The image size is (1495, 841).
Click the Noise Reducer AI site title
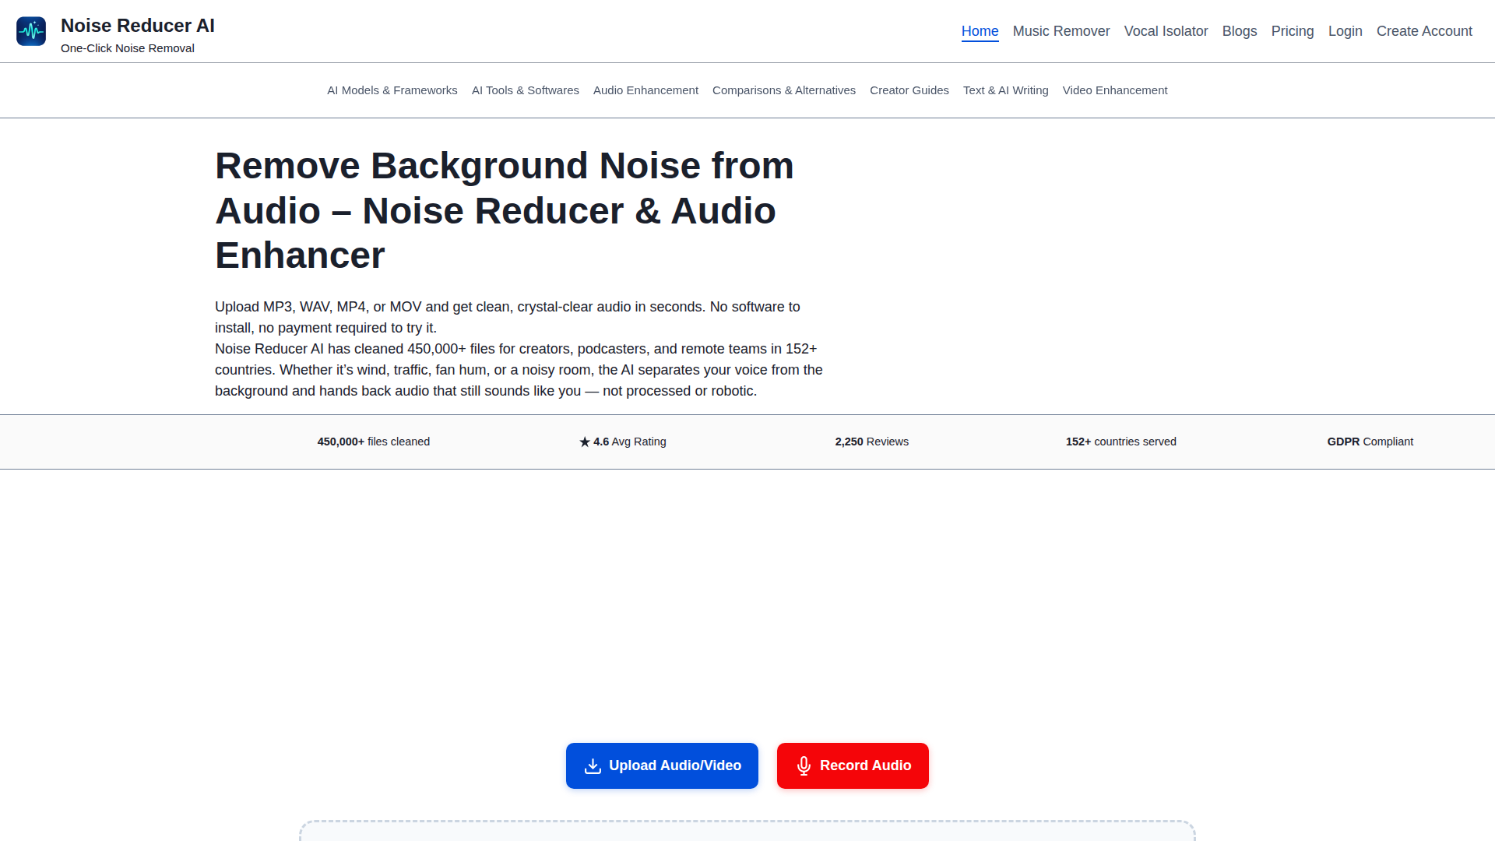coord(138,26)
